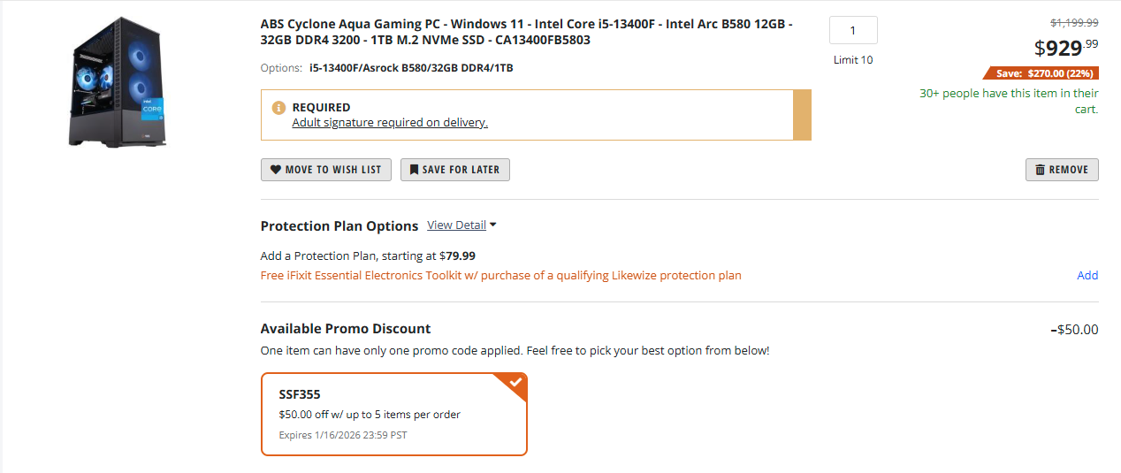Click the free iFixit Toolkit offer text
This screenshot has width=1121, height=473.
coord(500,276)
